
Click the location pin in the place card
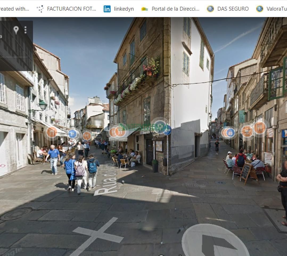pyautogui.click(x=17, y=29)
